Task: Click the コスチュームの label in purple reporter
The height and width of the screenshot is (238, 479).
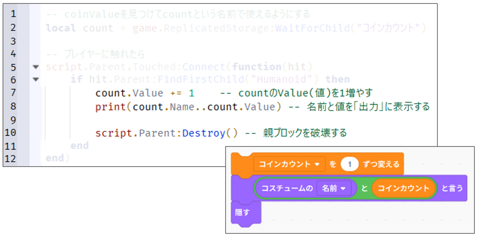Action: pyautogui.click(x=287, y=188)
